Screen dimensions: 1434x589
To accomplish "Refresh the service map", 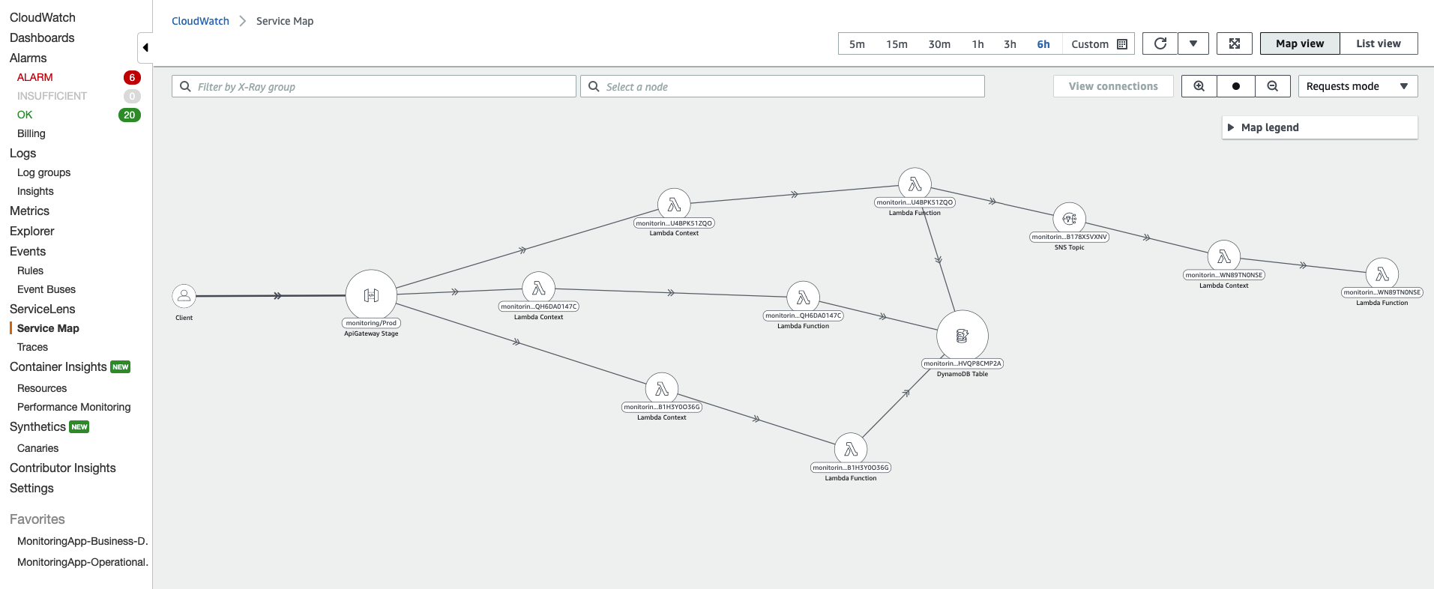I will click(1160, 43).
